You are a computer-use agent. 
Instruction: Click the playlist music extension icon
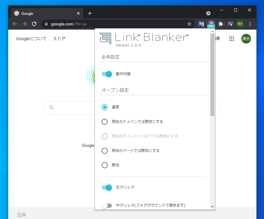click(x=230, y=24)
